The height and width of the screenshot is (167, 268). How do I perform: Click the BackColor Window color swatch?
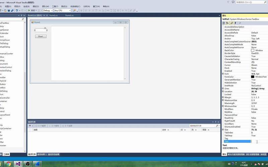click(x=253, y=50)
